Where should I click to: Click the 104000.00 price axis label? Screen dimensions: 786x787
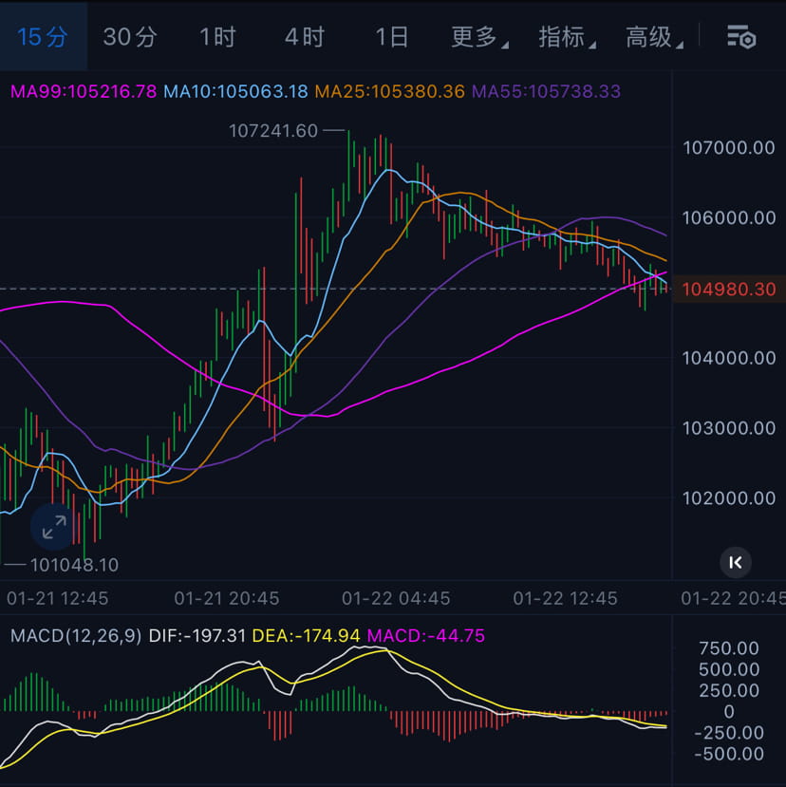tap(729, 358)
